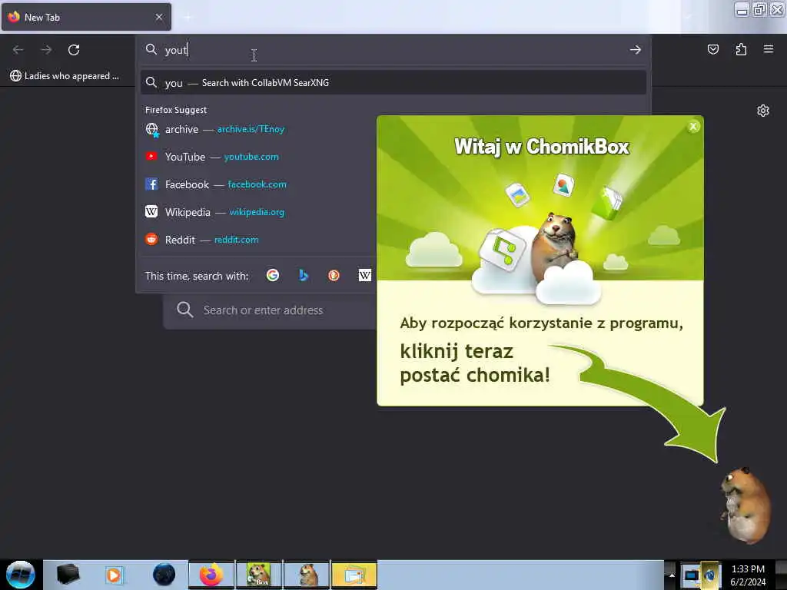
Task: Open the Extensions puzzle icon
Action: coord(741,49)
